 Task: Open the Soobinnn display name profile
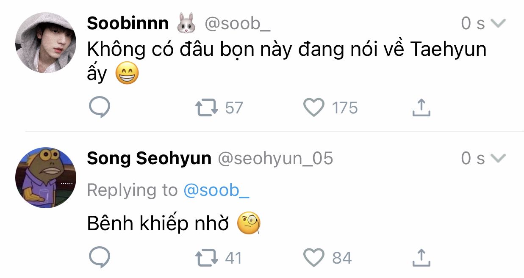(x=128, y=23)
